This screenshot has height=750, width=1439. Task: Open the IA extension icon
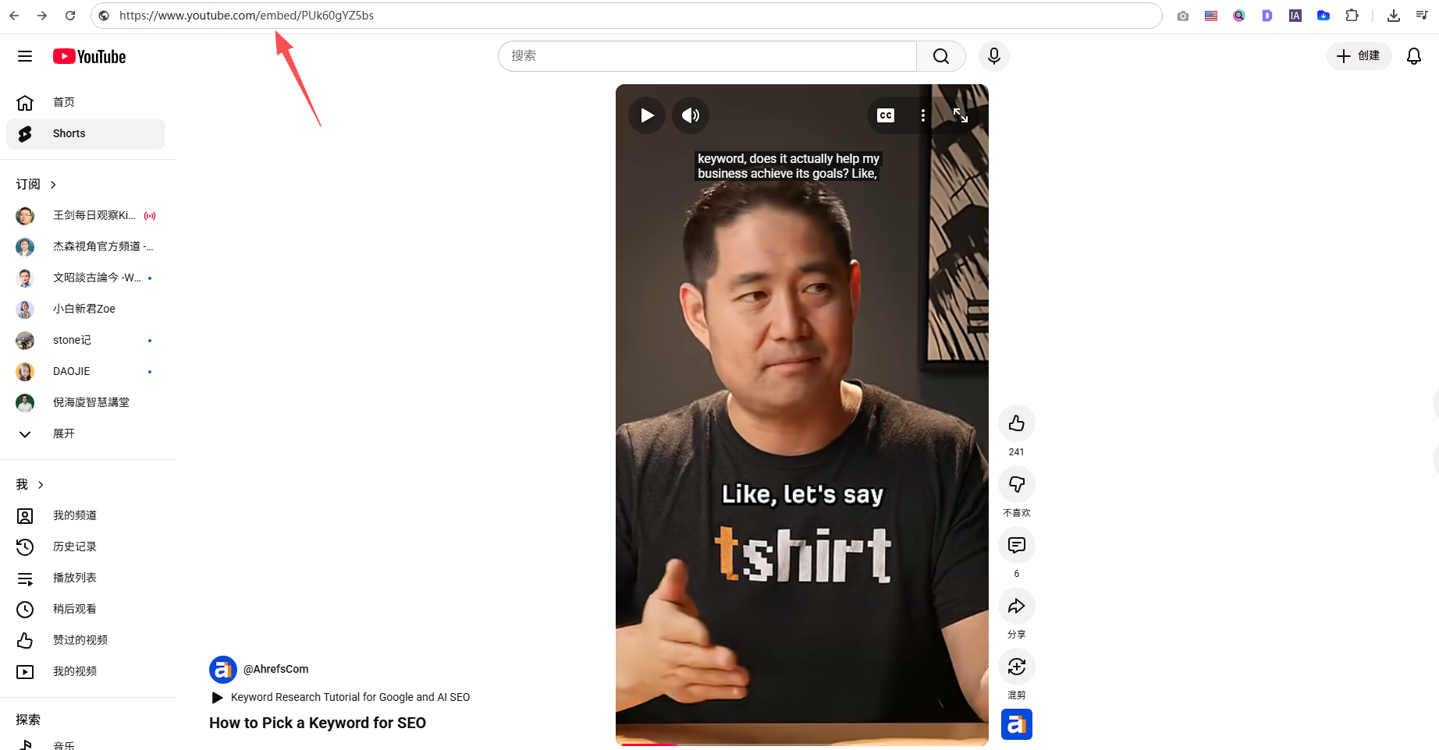tap(1295, 16)
